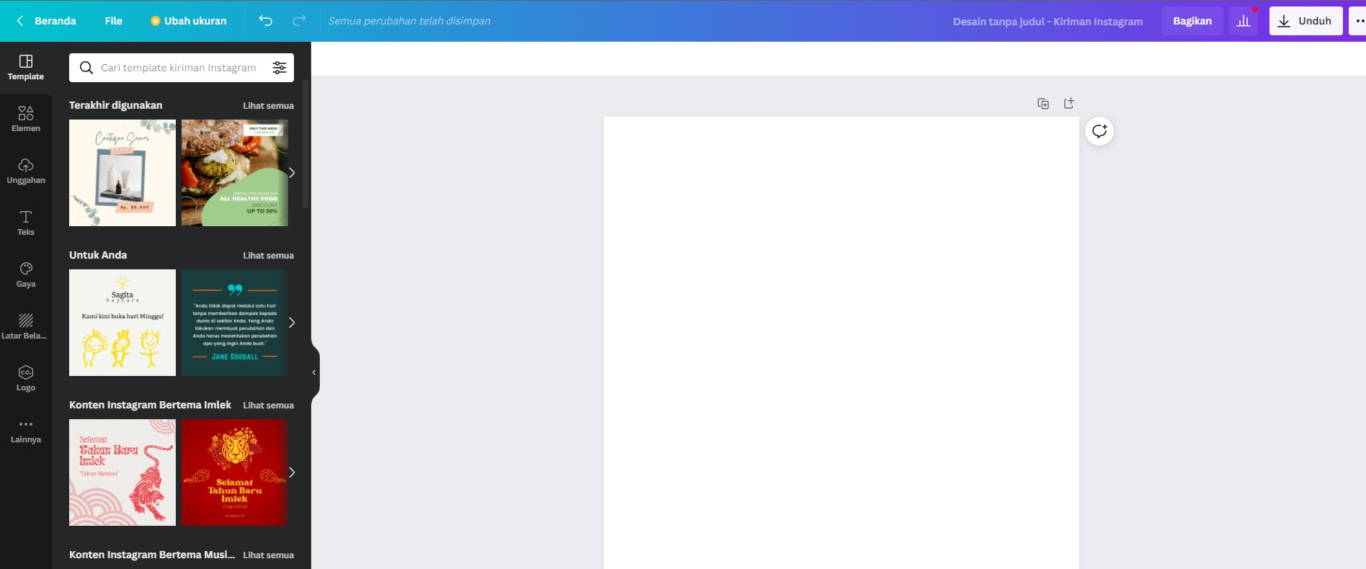Screen dimensions: 1366x569
Task: Open the File menu
Action: coord(114,21)
